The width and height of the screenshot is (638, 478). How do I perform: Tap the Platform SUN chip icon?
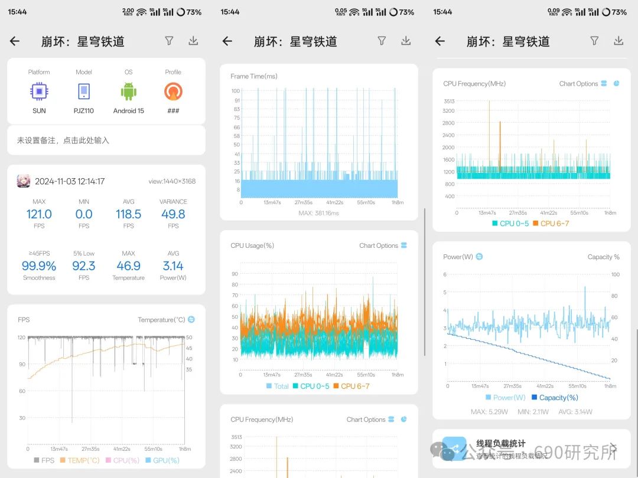click(x=39, y=91)
